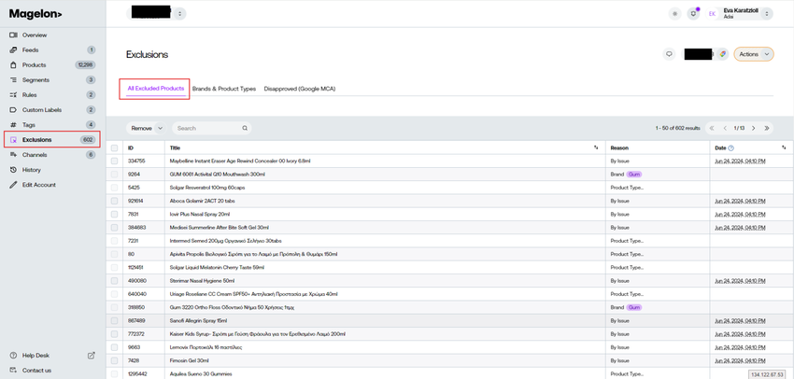Viewport: 794px width, 379px height.
Task: Open the Help Desk link
Action: (35, 356)
